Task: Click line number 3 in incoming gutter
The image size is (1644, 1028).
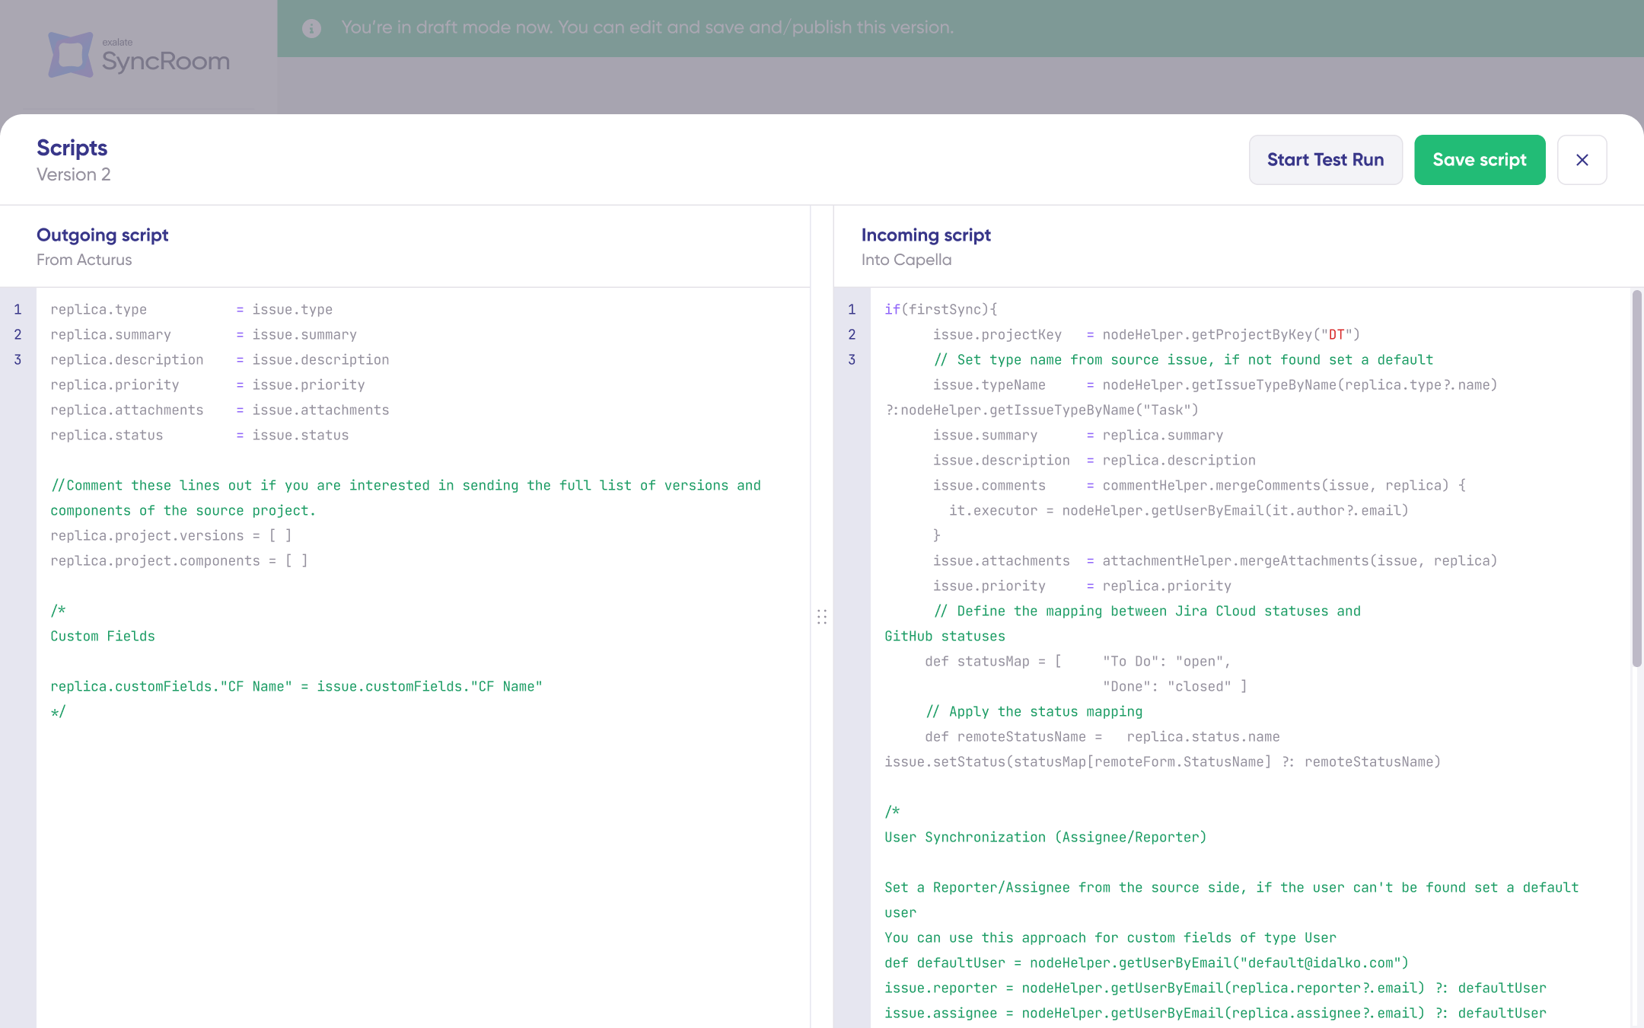Action: [852, 359]
